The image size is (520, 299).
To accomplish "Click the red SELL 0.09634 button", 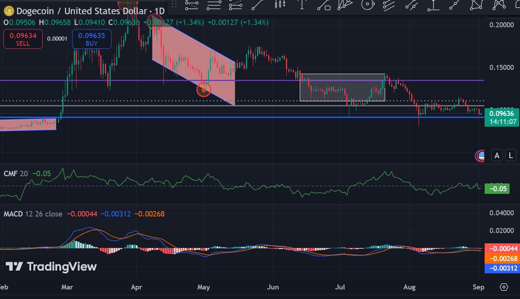I will tap(23, 39).
